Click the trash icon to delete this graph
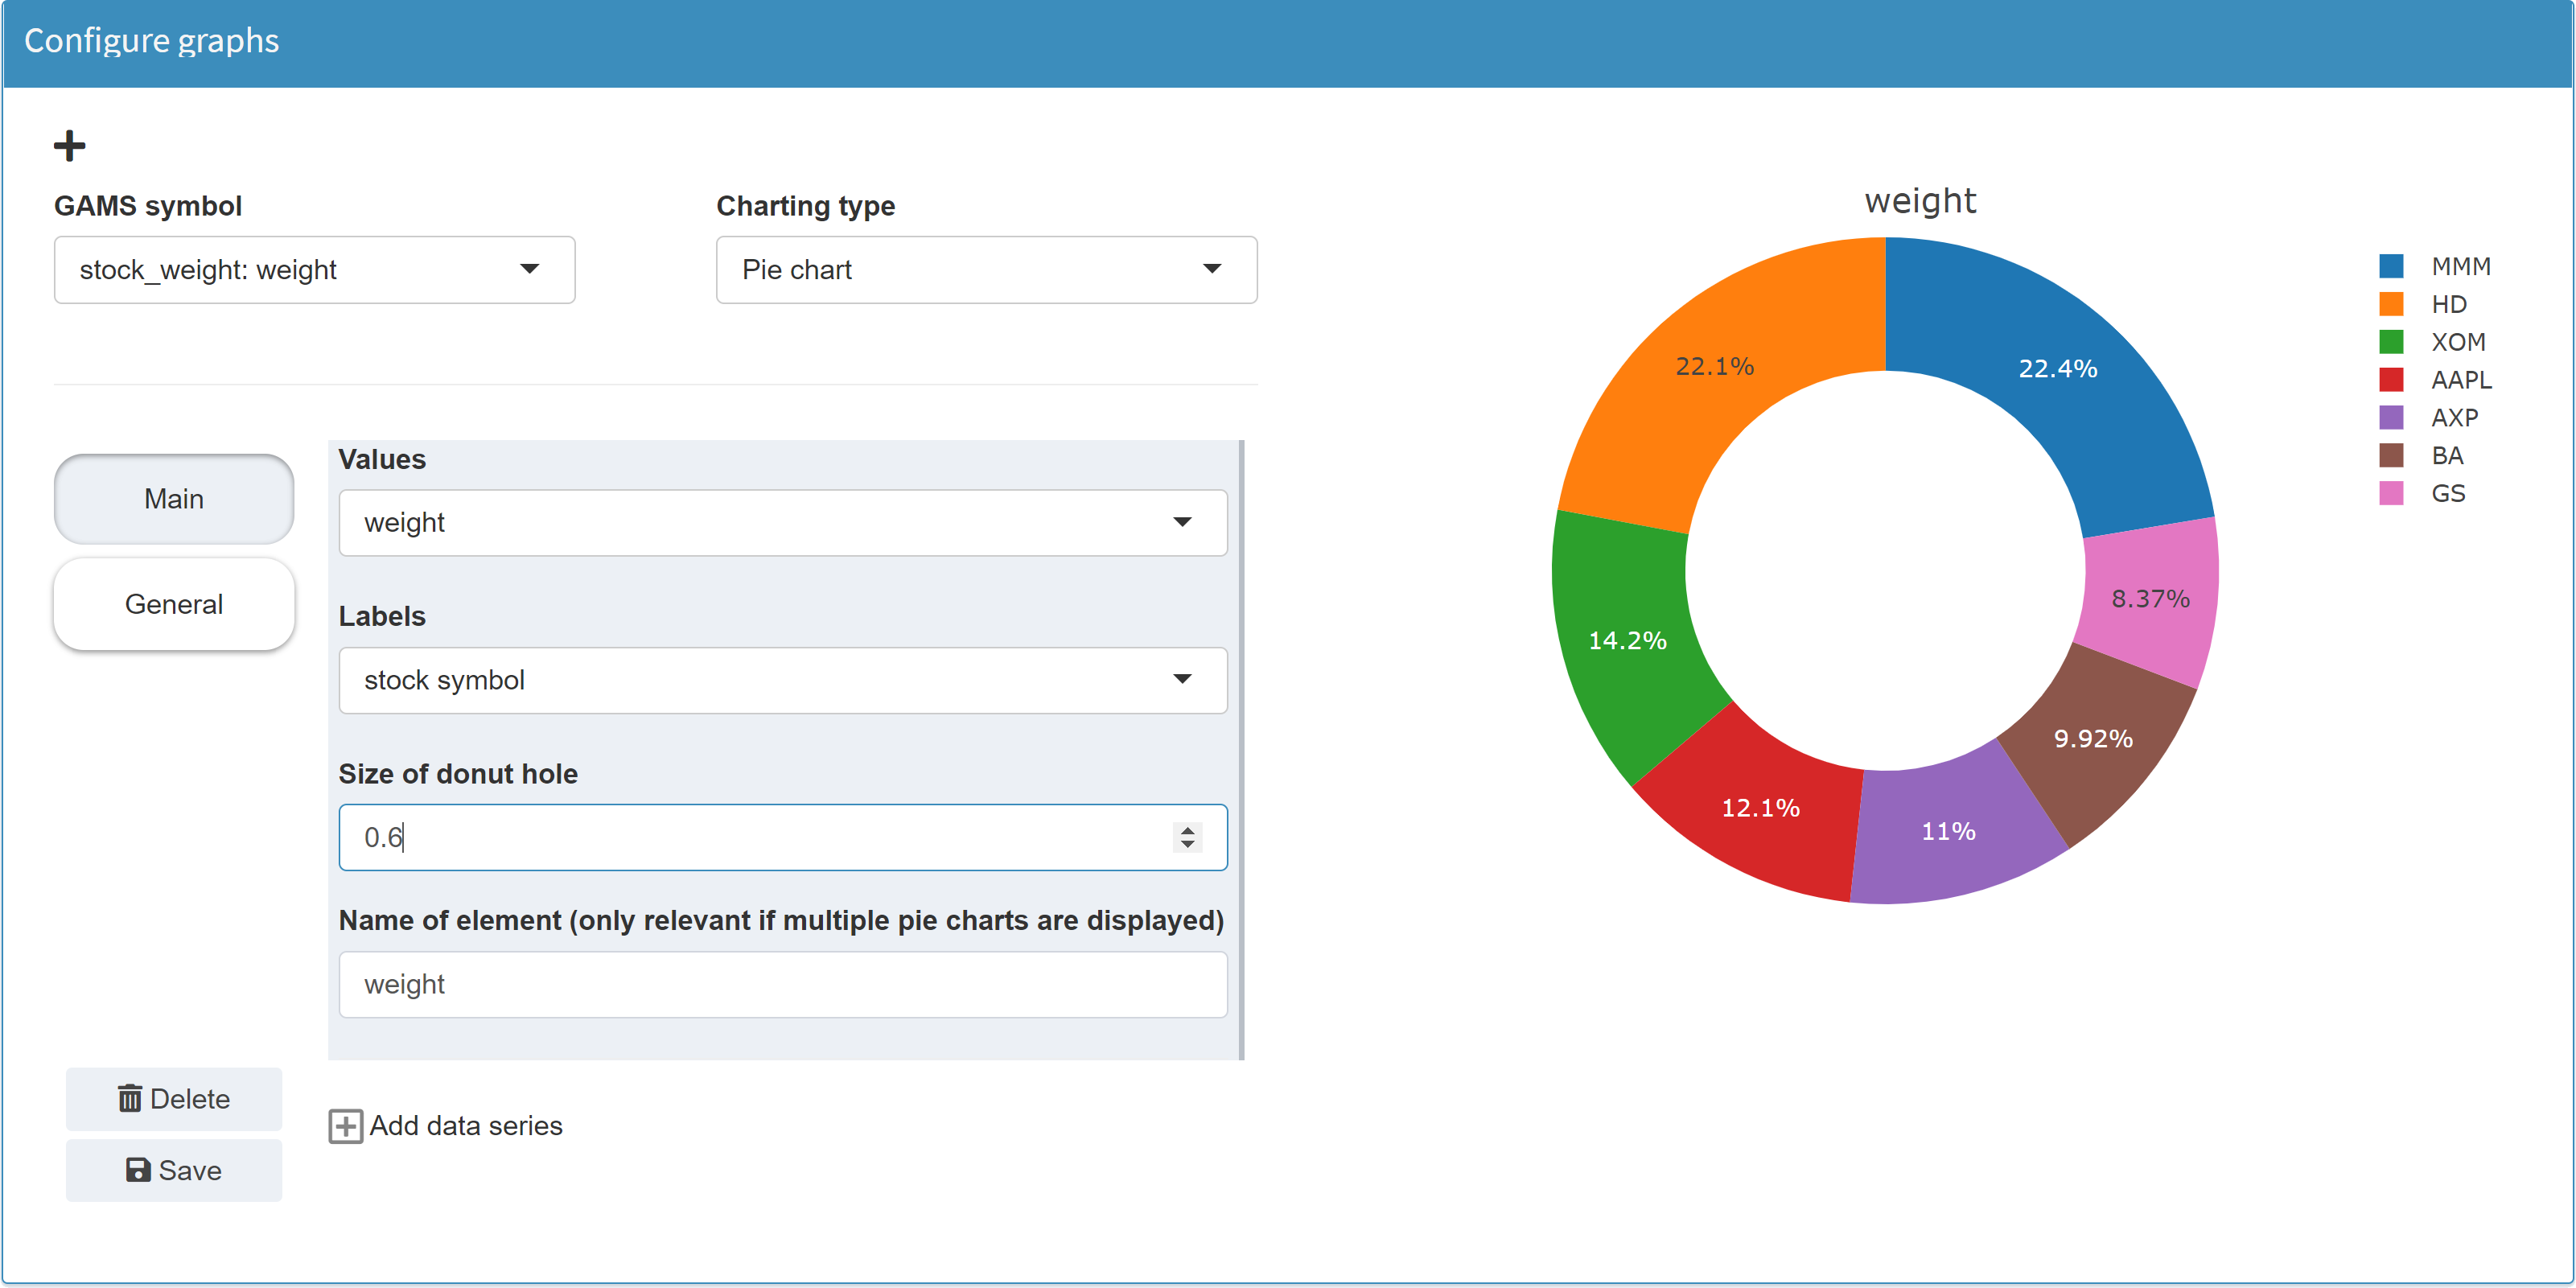2576x1288 pixels. (130, 1098)
